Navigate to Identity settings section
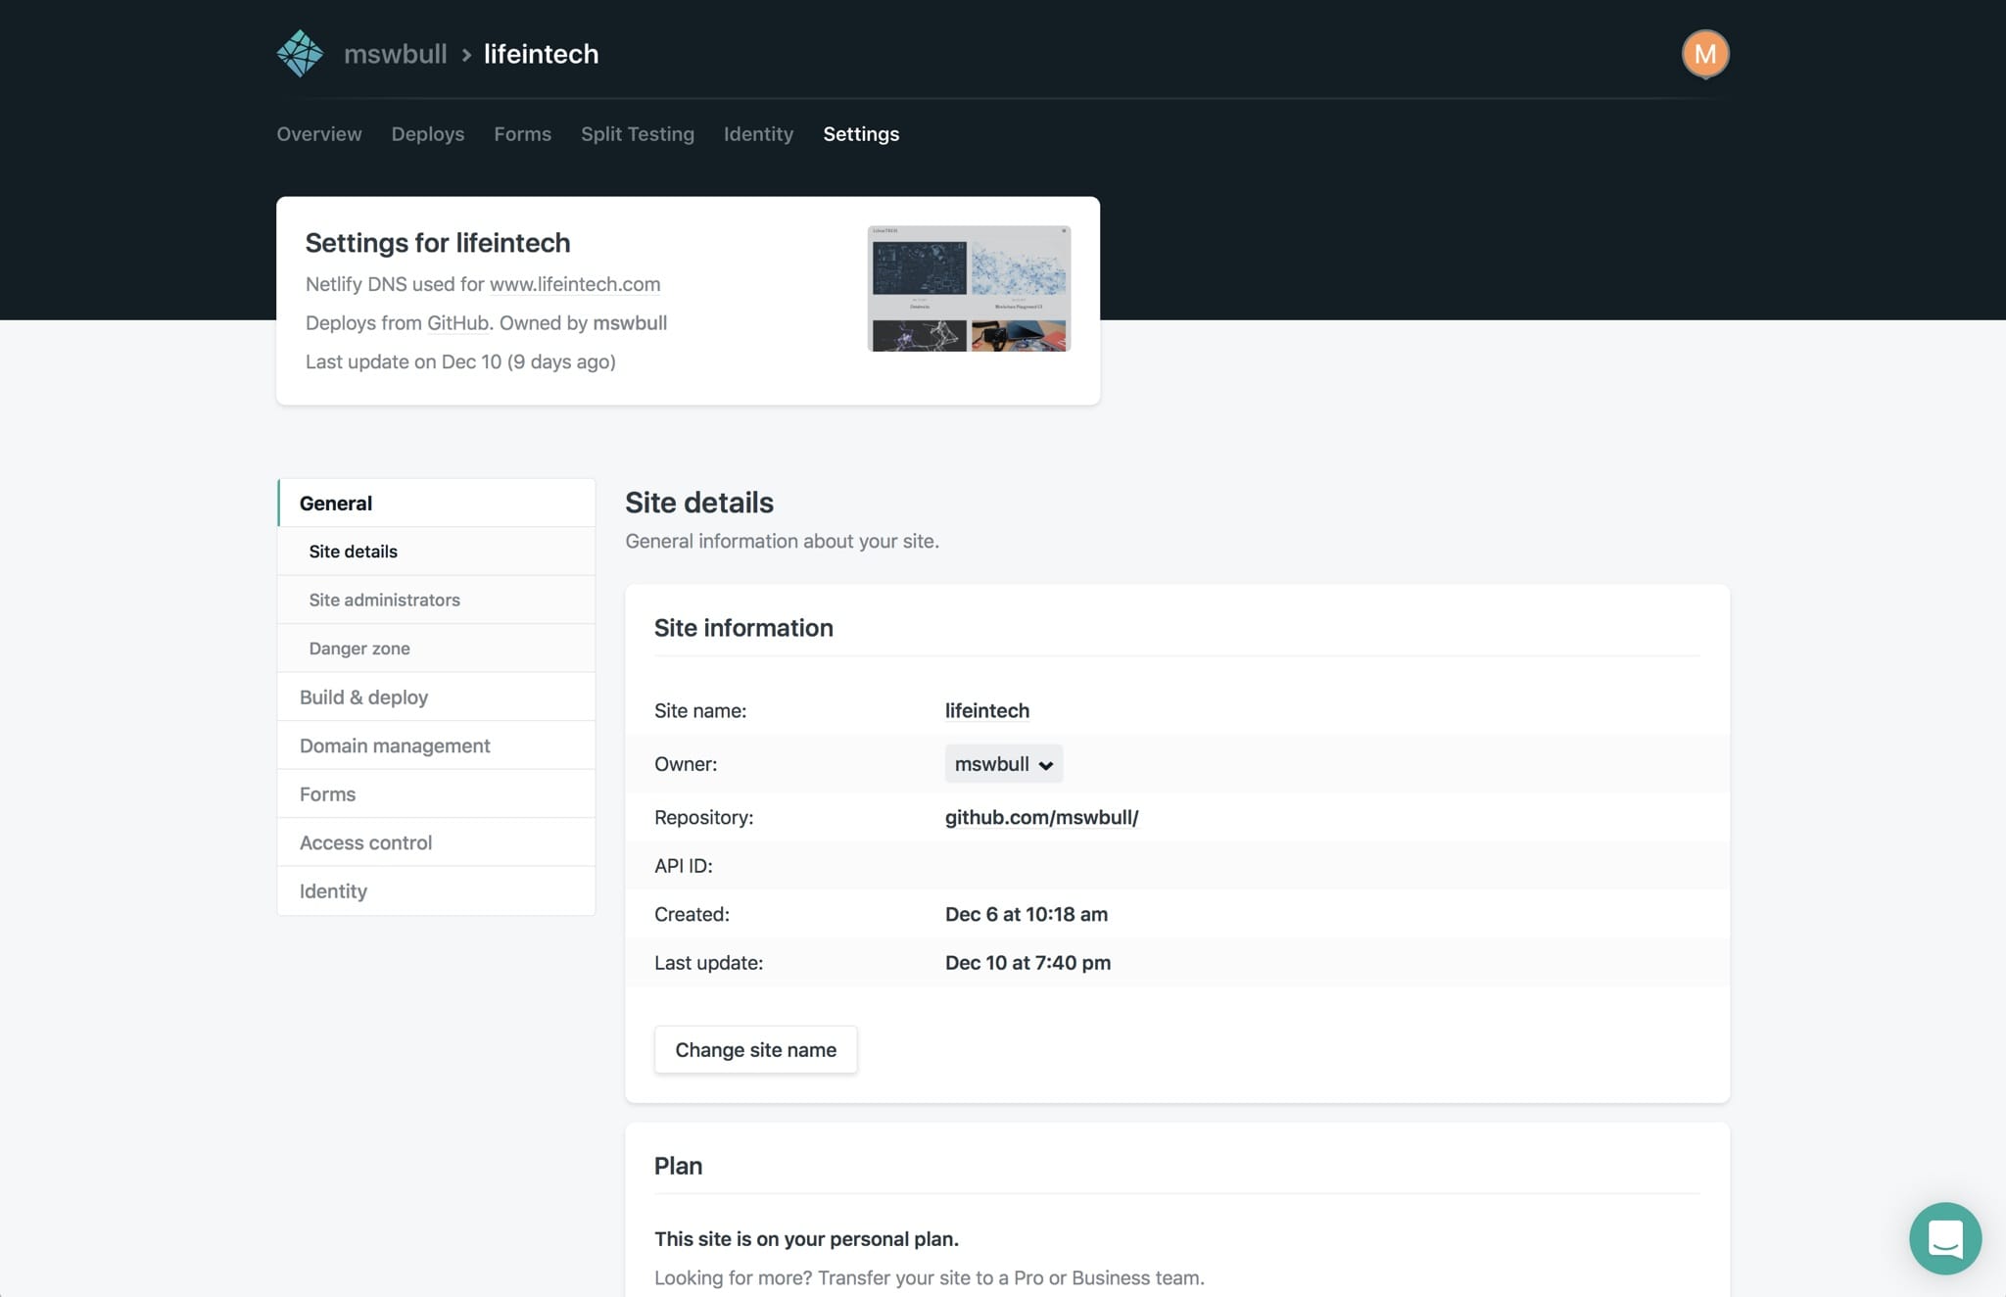Screen dimensions: 2006x1297 (x=332, y=890)
